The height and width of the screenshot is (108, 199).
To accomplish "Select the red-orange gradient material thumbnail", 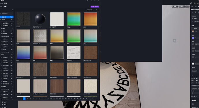I will [x=90, y=19].
